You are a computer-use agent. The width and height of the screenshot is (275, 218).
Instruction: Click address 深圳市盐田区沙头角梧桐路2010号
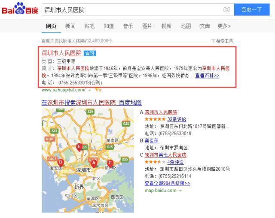tap(195, 169)
